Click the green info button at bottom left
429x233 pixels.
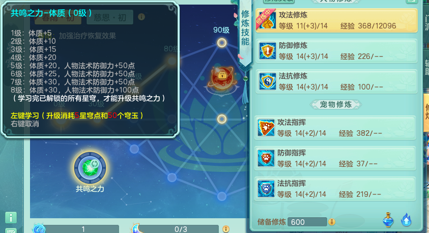[11, 218]
